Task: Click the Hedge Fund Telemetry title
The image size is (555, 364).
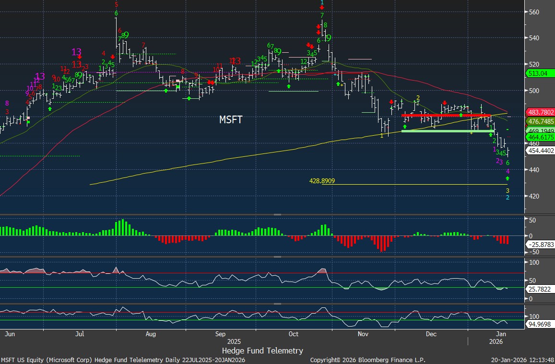Action: [x=262, y=351]
